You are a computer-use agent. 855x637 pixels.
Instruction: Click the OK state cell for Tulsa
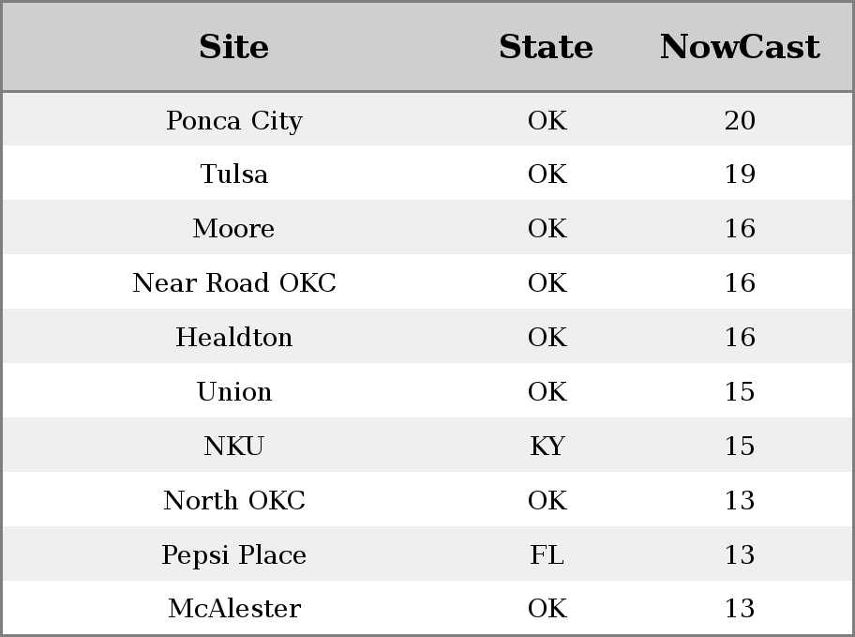tap(547, 174)
